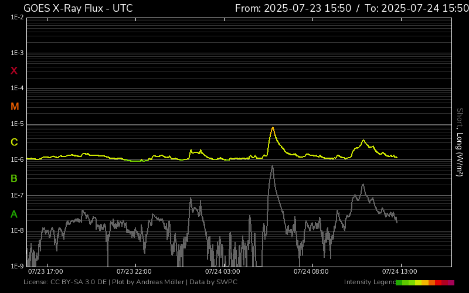Click the 'From: 2025-07-23 15:50' start date

click(x=293, y=8)
